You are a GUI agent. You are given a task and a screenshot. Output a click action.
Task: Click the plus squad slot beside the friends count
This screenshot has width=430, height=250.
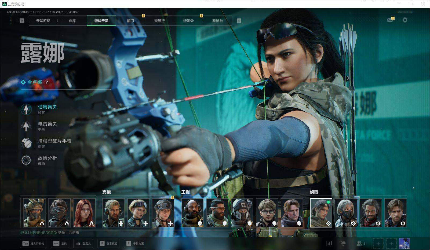(x=378, y=244)
